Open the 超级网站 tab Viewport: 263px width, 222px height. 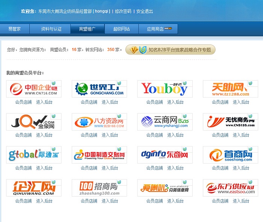[121, 29]
